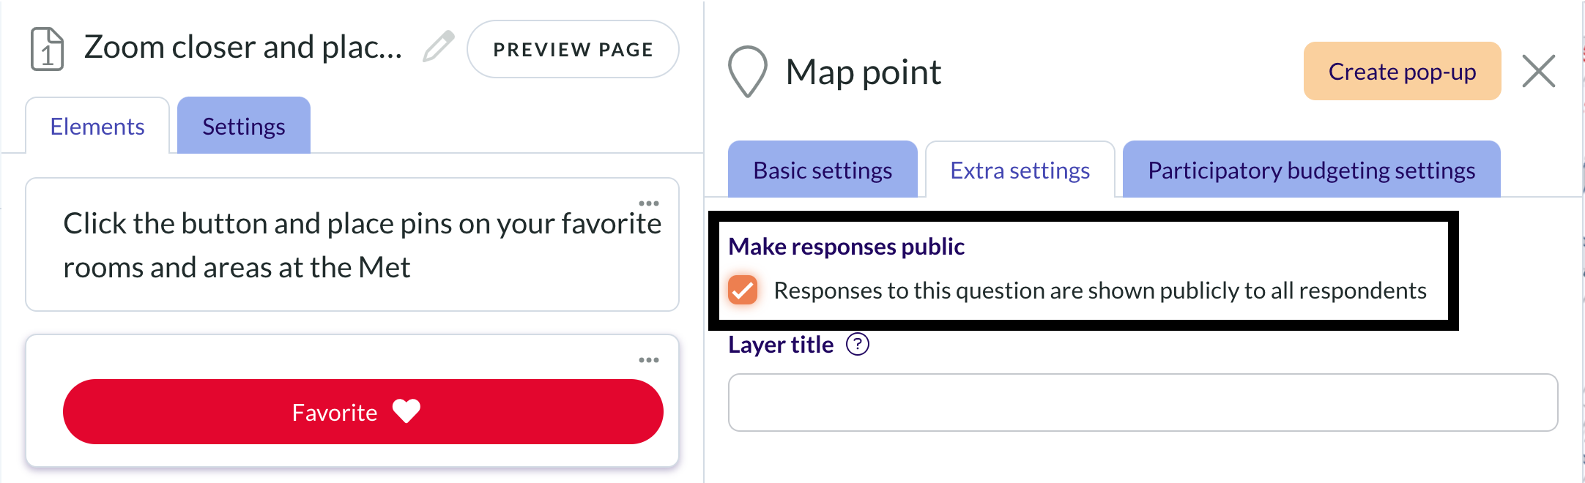Image resolution: width=1585 pixels, height=483 pixels.
Task: Click the Map point pin icon
Action: coord(748,72)
